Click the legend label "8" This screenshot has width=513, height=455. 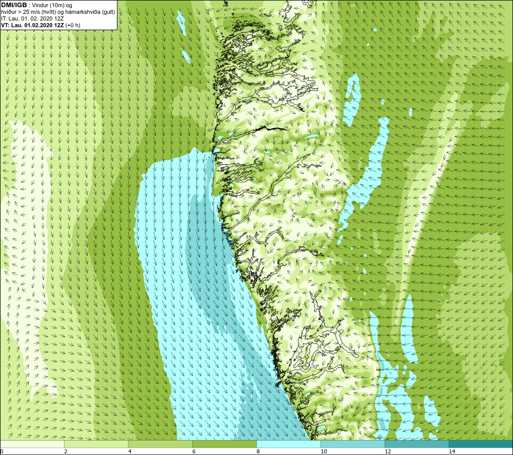click(x=258, y=451)
